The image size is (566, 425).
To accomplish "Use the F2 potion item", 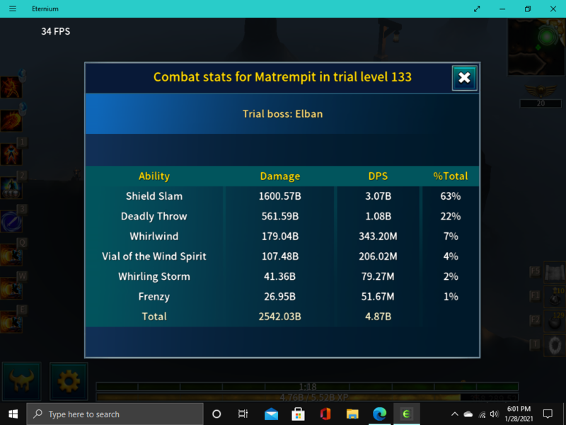I will click(554, 322).
